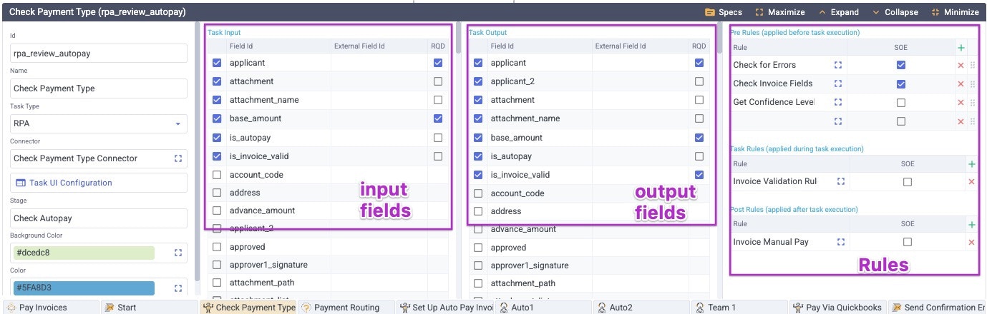Open Invoice Validation Rule expand icon
987x314 pixels.
(842, 181)
